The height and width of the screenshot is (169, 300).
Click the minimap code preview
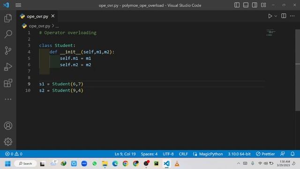[x=271, y=33]
